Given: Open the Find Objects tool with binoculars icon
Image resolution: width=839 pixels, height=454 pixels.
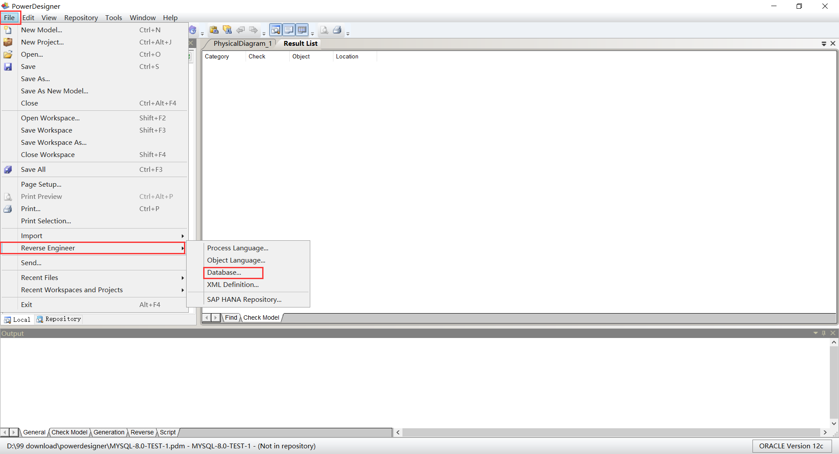Looking at the screenshot, I should pyautogui.click(x=227, y=30).
